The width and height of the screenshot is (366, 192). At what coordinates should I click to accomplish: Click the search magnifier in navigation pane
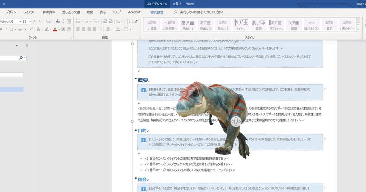(x=21, y=58)
